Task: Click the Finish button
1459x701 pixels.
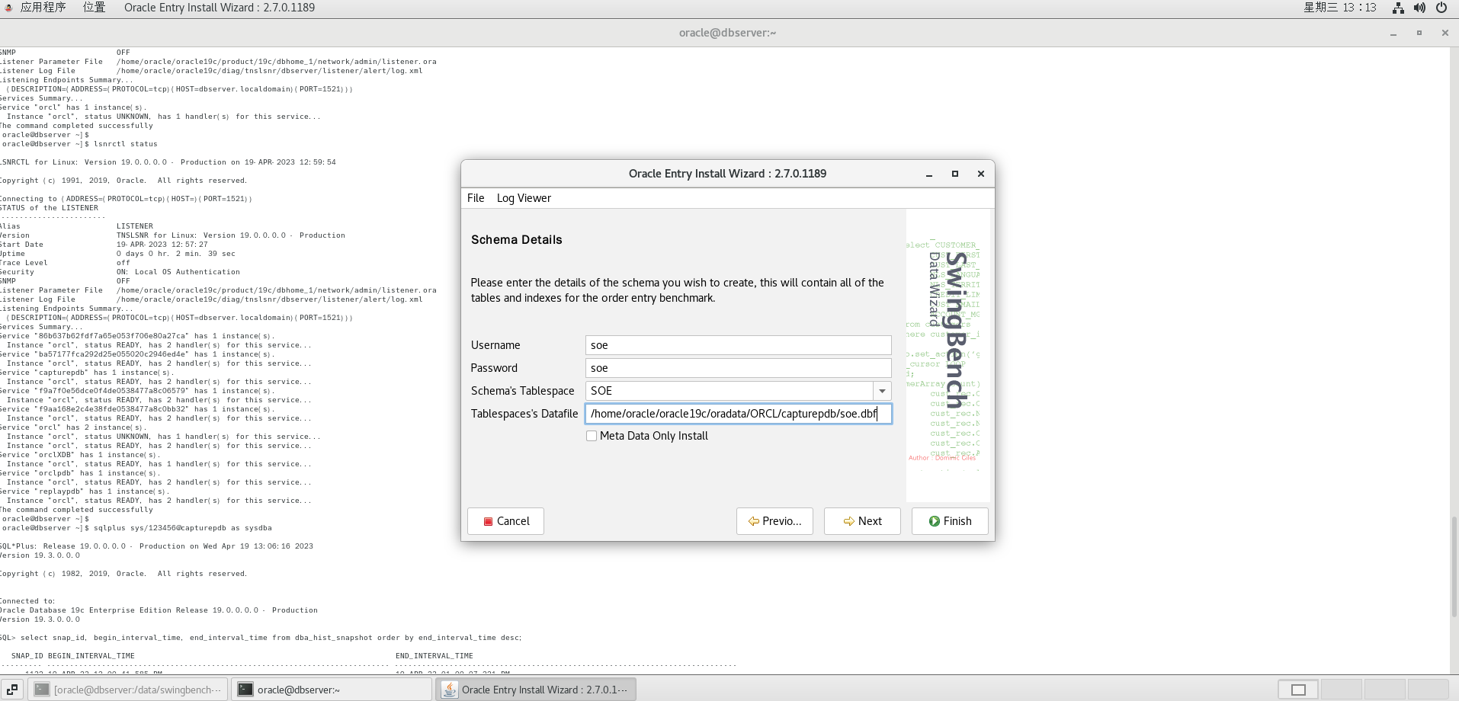Action: coord(950,521)
